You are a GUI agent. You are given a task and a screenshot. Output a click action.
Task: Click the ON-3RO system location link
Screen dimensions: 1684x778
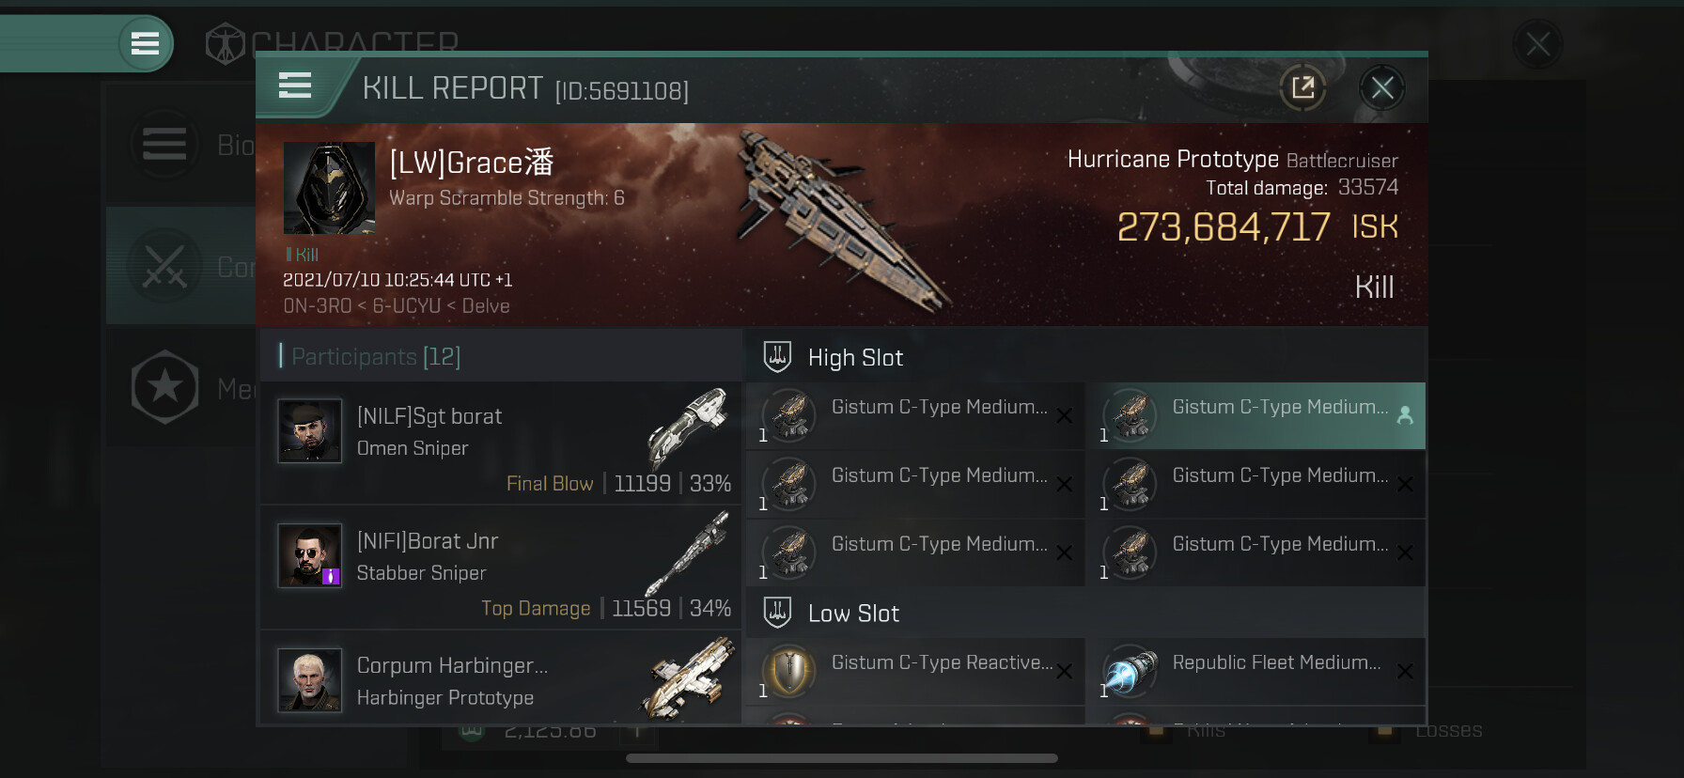coord(316,306)
